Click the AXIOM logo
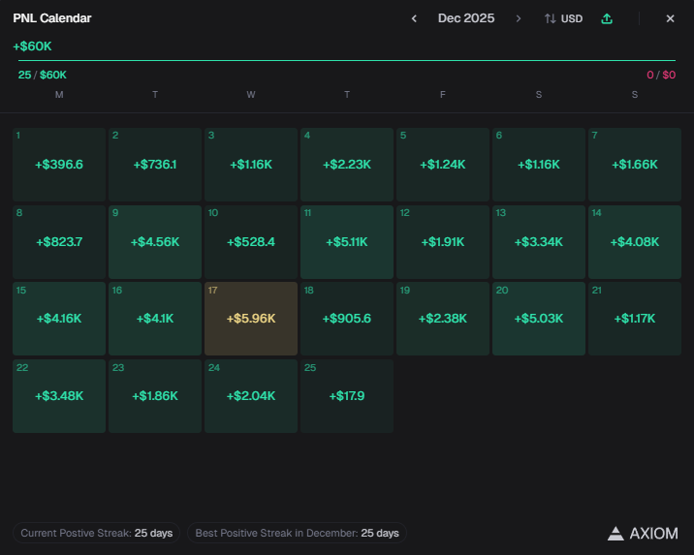This screenshot has height=555, width=694. coord(643,534)
